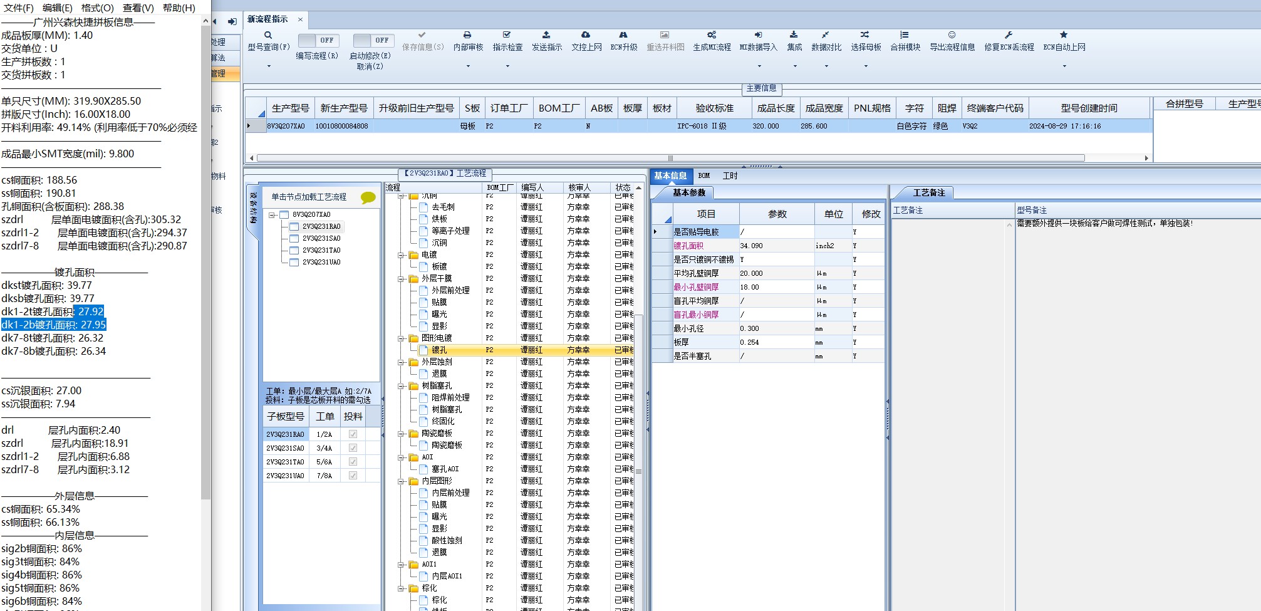Click the 外层干膜 folder icon

click(x=413, y=279)
